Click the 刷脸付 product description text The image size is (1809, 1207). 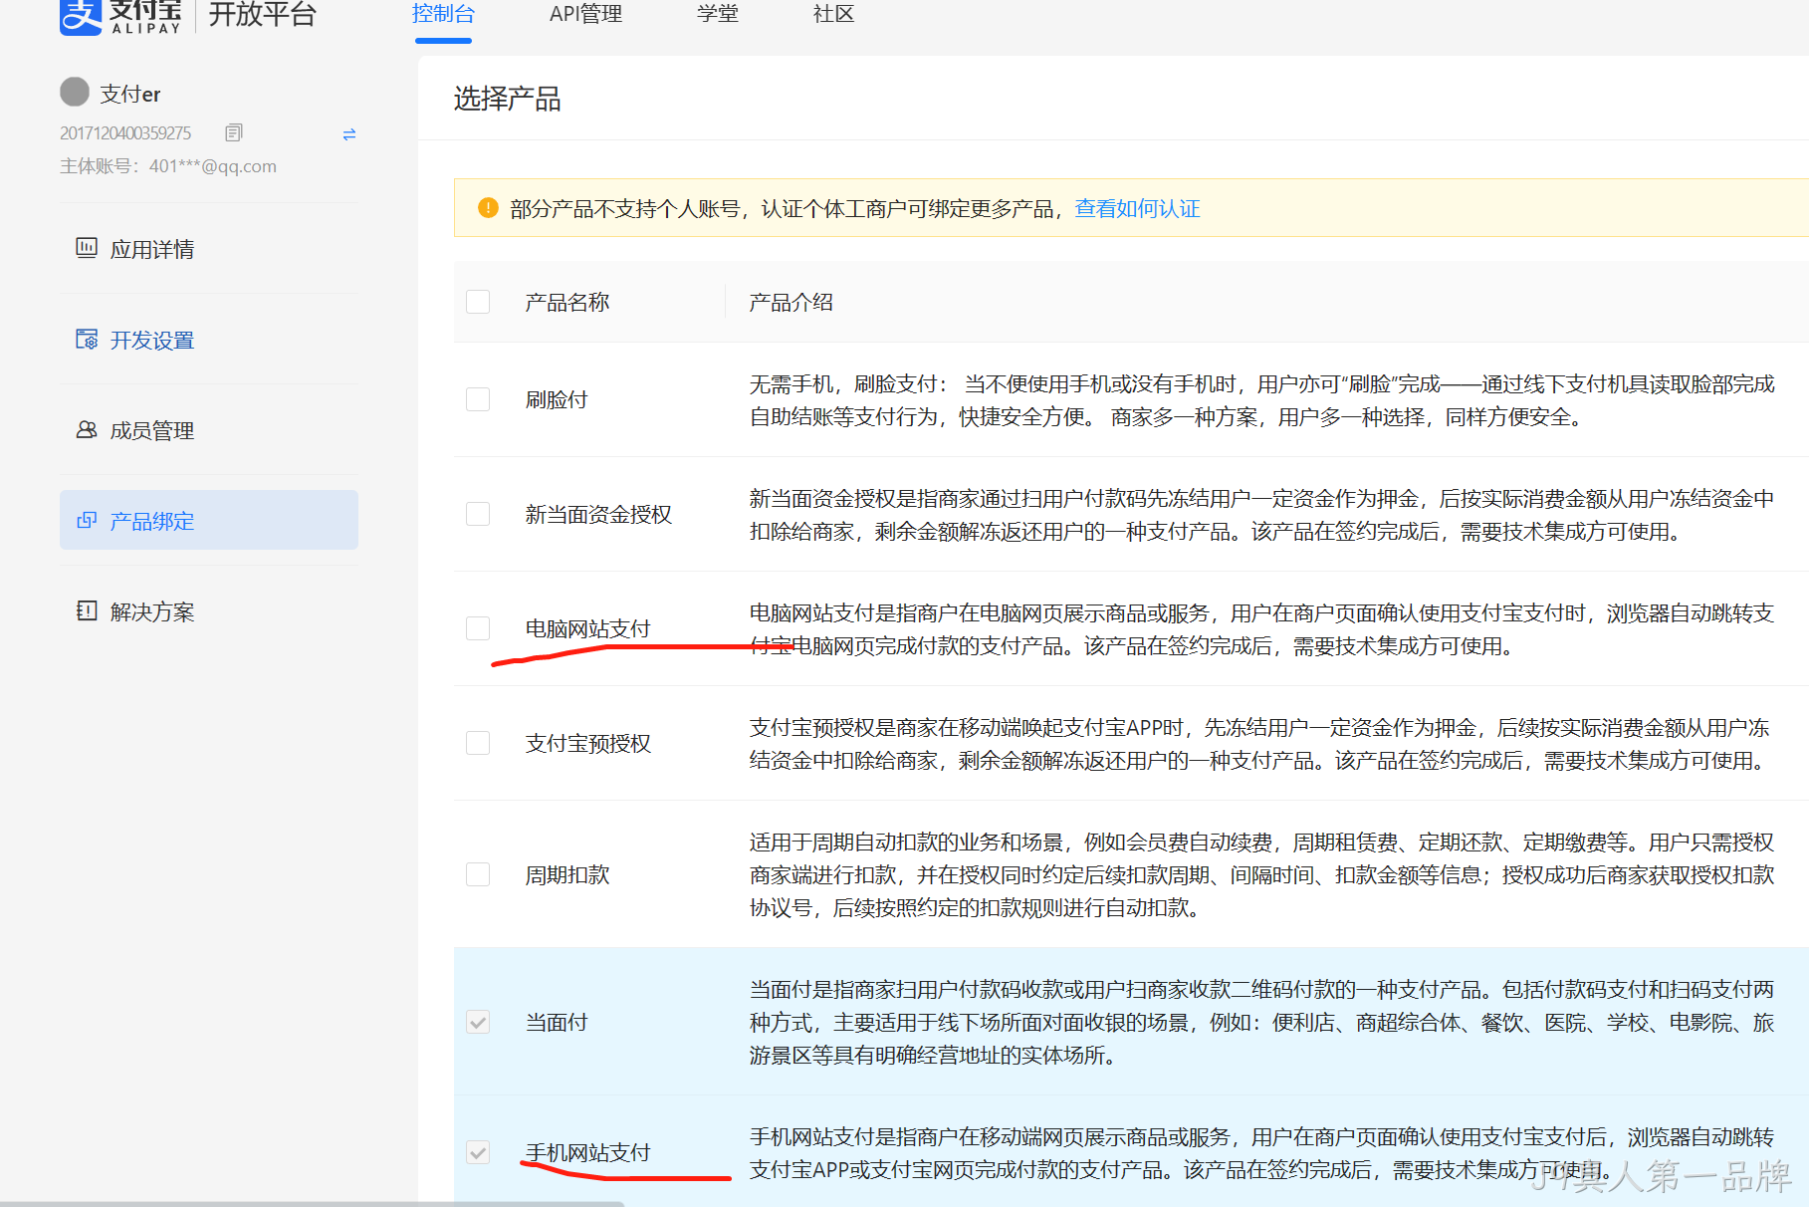point(1261,400)
